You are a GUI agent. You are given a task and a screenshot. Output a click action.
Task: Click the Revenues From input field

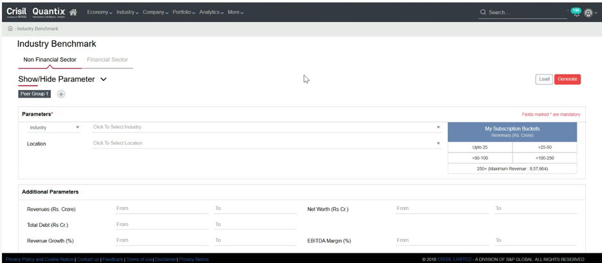[161, 208]
